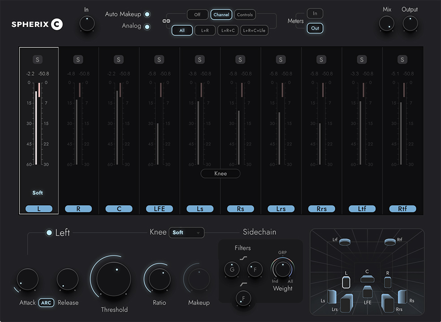Select C speaker in room view
The image size is (441, 322).
pyautogui.click(x=367, y=279)
